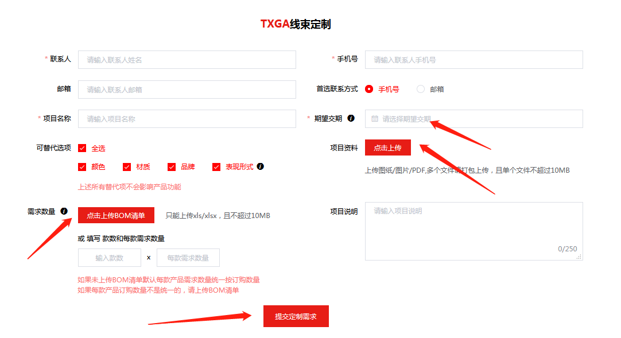Click the 上传图纸/图片/PDF upload hint text
The width and height of the screenshot is (621, 338).
tap(467, 170)
